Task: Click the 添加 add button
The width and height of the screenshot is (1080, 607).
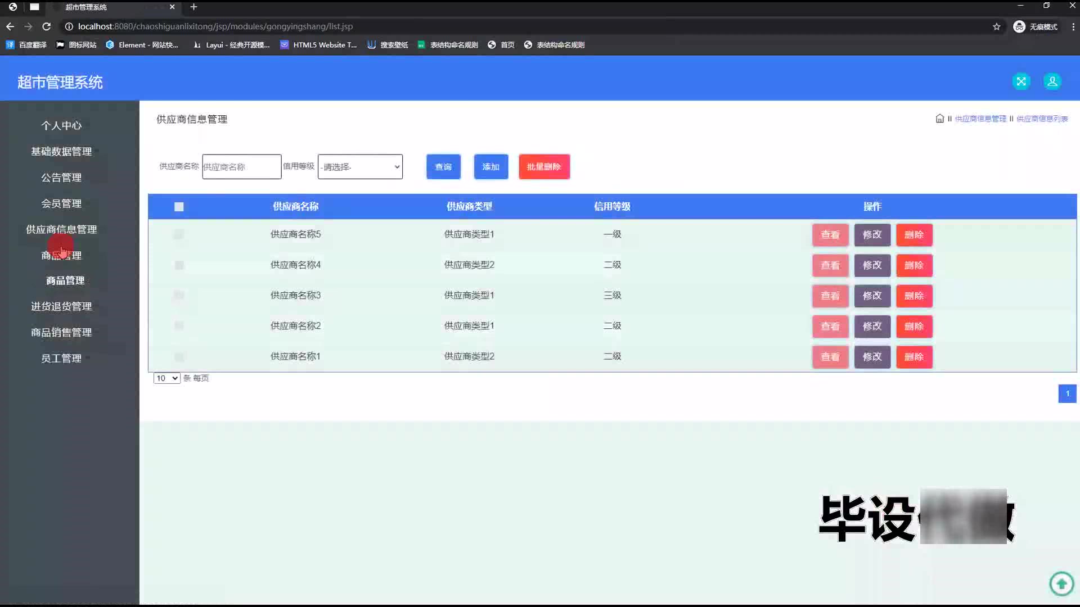Action: 491,166
